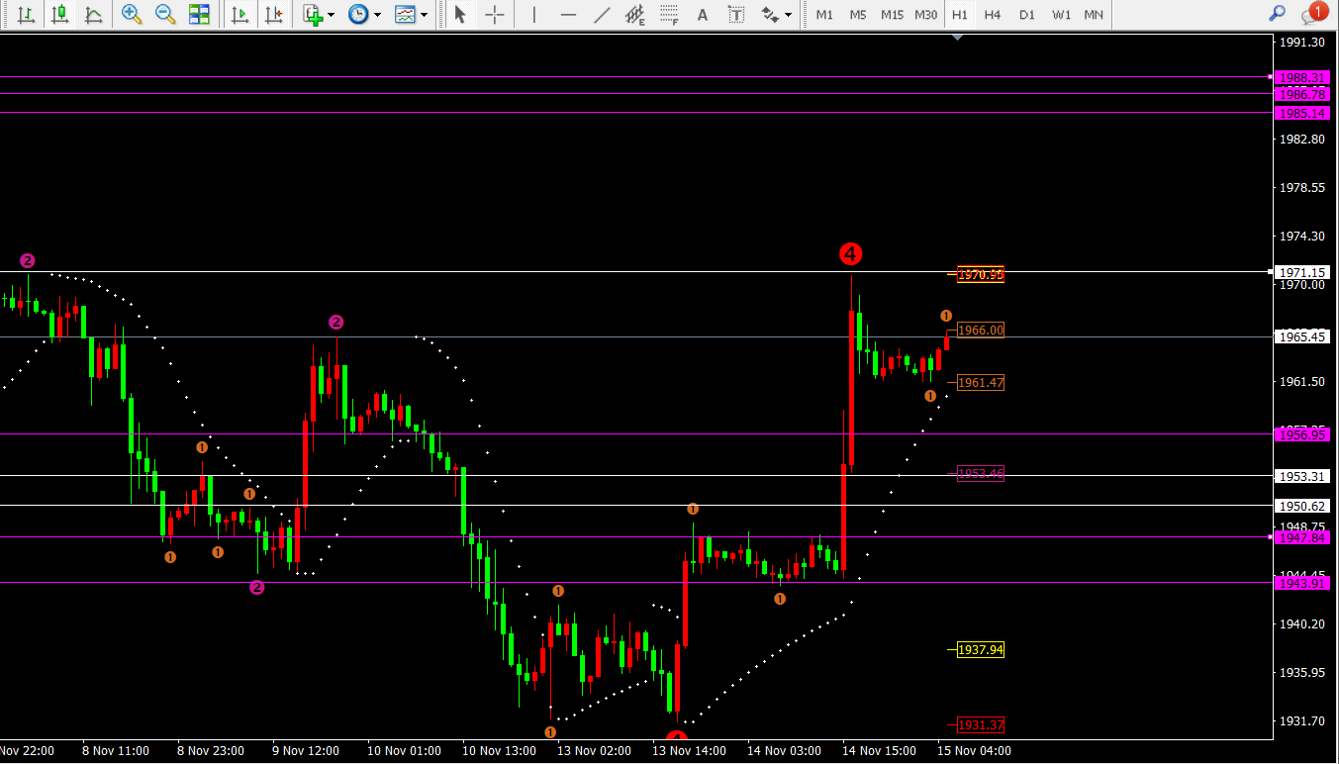Screen dimensions: 1339x764
Task: Toggle chart shift from right edge
Action: (273, 15)
